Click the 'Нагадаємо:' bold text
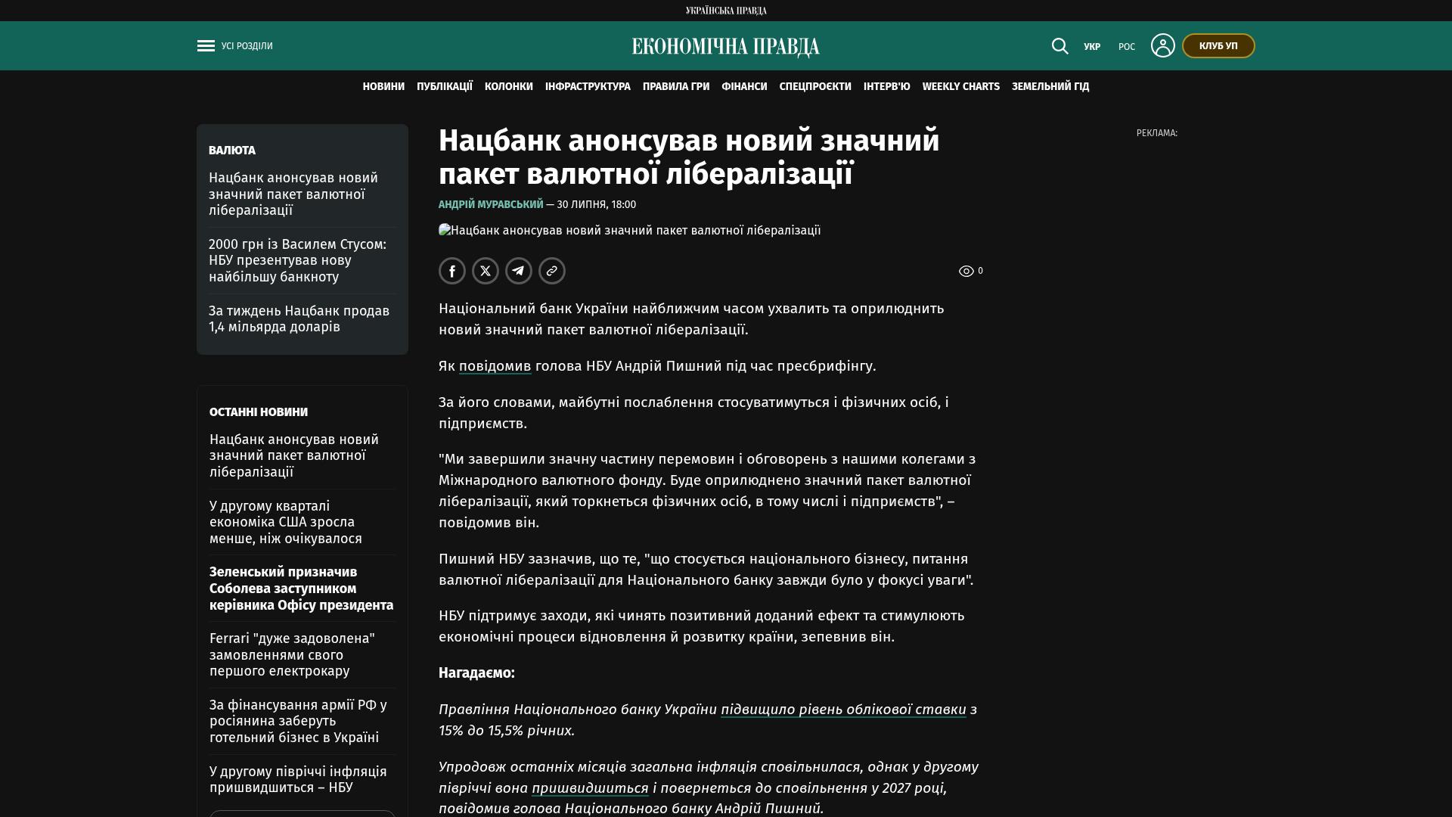This screenshot has width=1452, height=817. point(476,673)
